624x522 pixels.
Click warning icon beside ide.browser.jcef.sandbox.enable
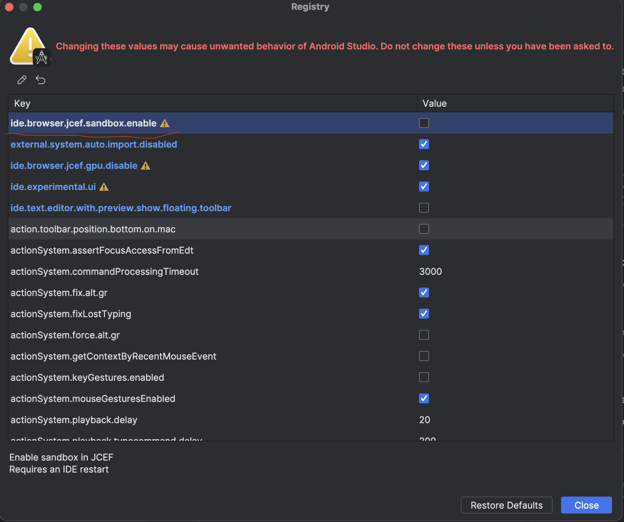point(165,123)
